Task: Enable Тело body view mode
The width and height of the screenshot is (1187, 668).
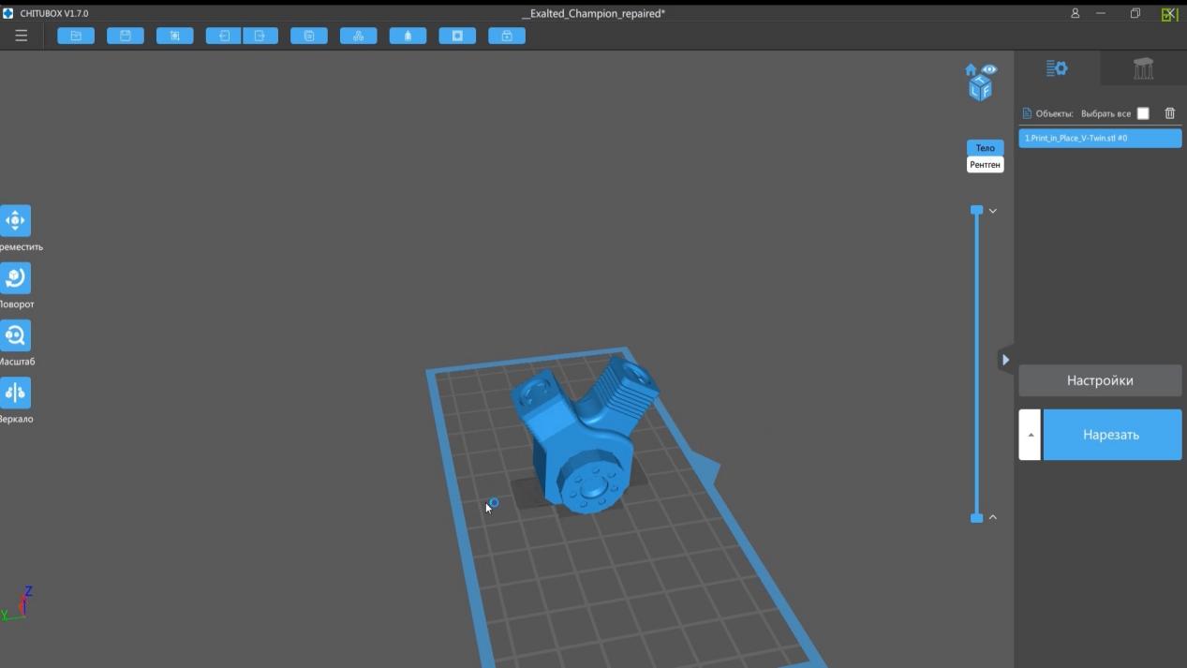Action: [985, 147]
